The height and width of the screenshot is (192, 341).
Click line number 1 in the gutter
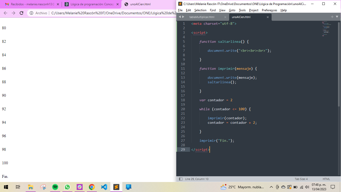coord(184,23)
